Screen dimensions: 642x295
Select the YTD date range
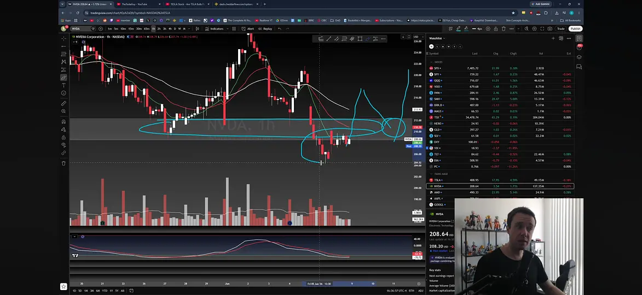pyautogui.click(x=105, y=291)
